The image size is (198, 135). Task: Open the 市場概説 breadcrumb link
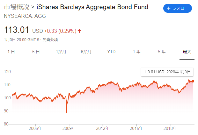17,7
